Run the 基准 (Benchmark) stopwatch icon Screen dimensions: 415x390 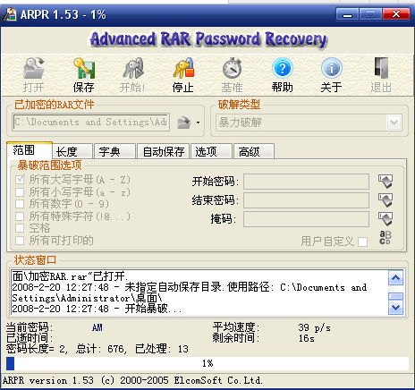[x=232, y=69]
